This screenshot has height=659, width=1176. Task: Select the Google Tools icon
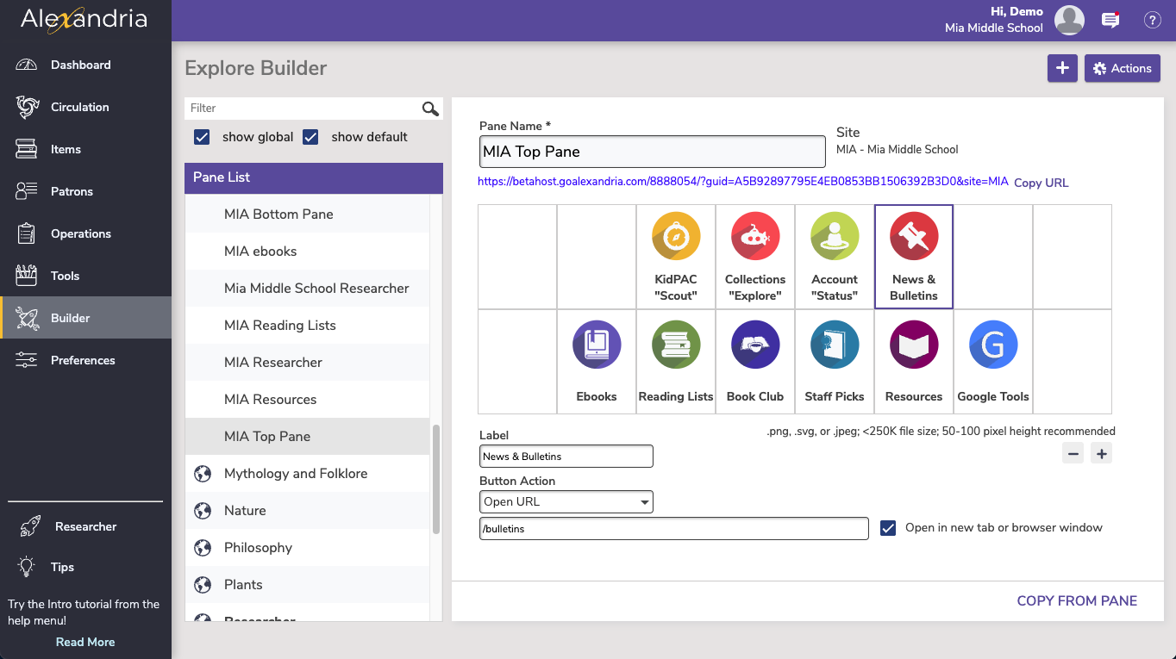click(993, 345)
